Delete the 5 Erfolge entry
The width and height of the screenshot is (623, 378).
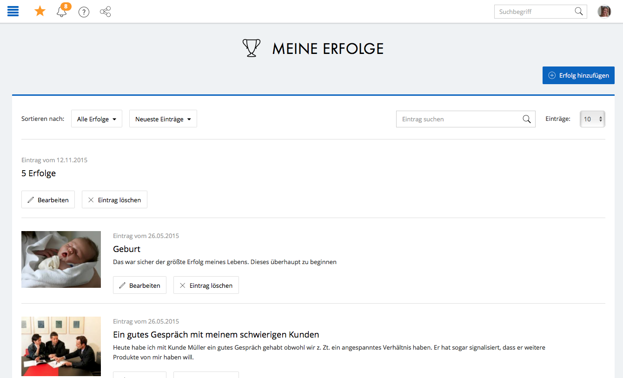pyautogui.click(x=114, y=199)
